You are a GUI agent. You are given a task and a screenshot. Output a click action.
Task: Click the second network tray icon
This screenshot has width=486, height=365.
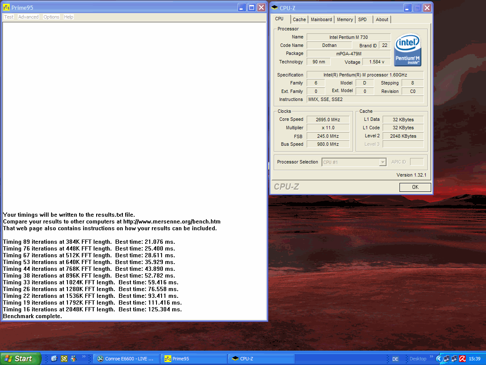454,359
